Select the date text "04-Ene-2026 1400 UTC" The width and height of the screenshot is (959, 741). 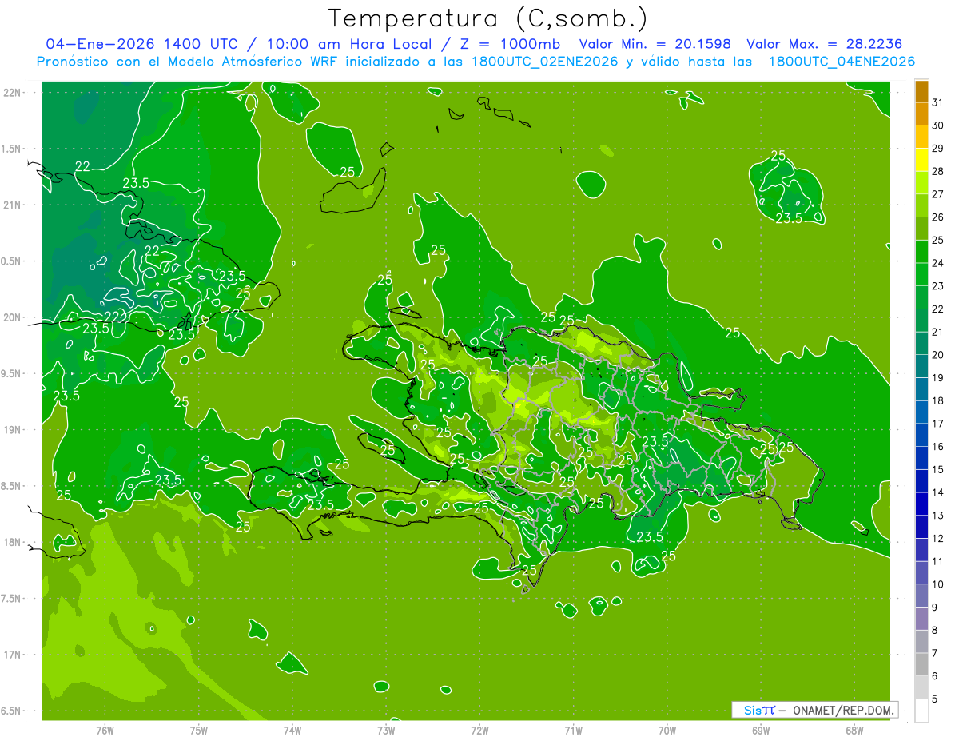[141, 44]
